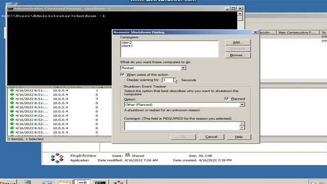Click Add... button in Remote Shutdown Dialog

point(238,42)
